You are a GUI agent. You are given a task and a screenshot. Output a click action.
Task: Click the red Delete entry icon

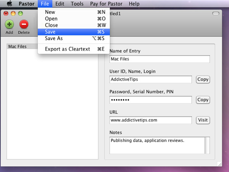[x=24, y=24]
